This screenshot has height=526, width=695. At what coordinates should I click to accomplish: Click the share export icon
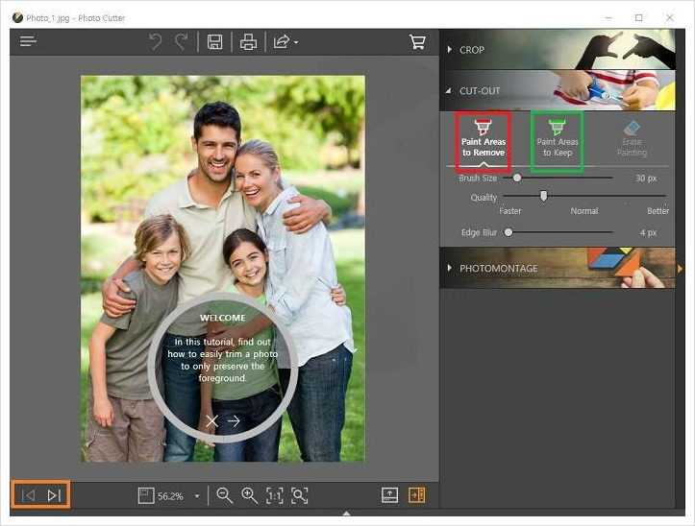(282, 42)
